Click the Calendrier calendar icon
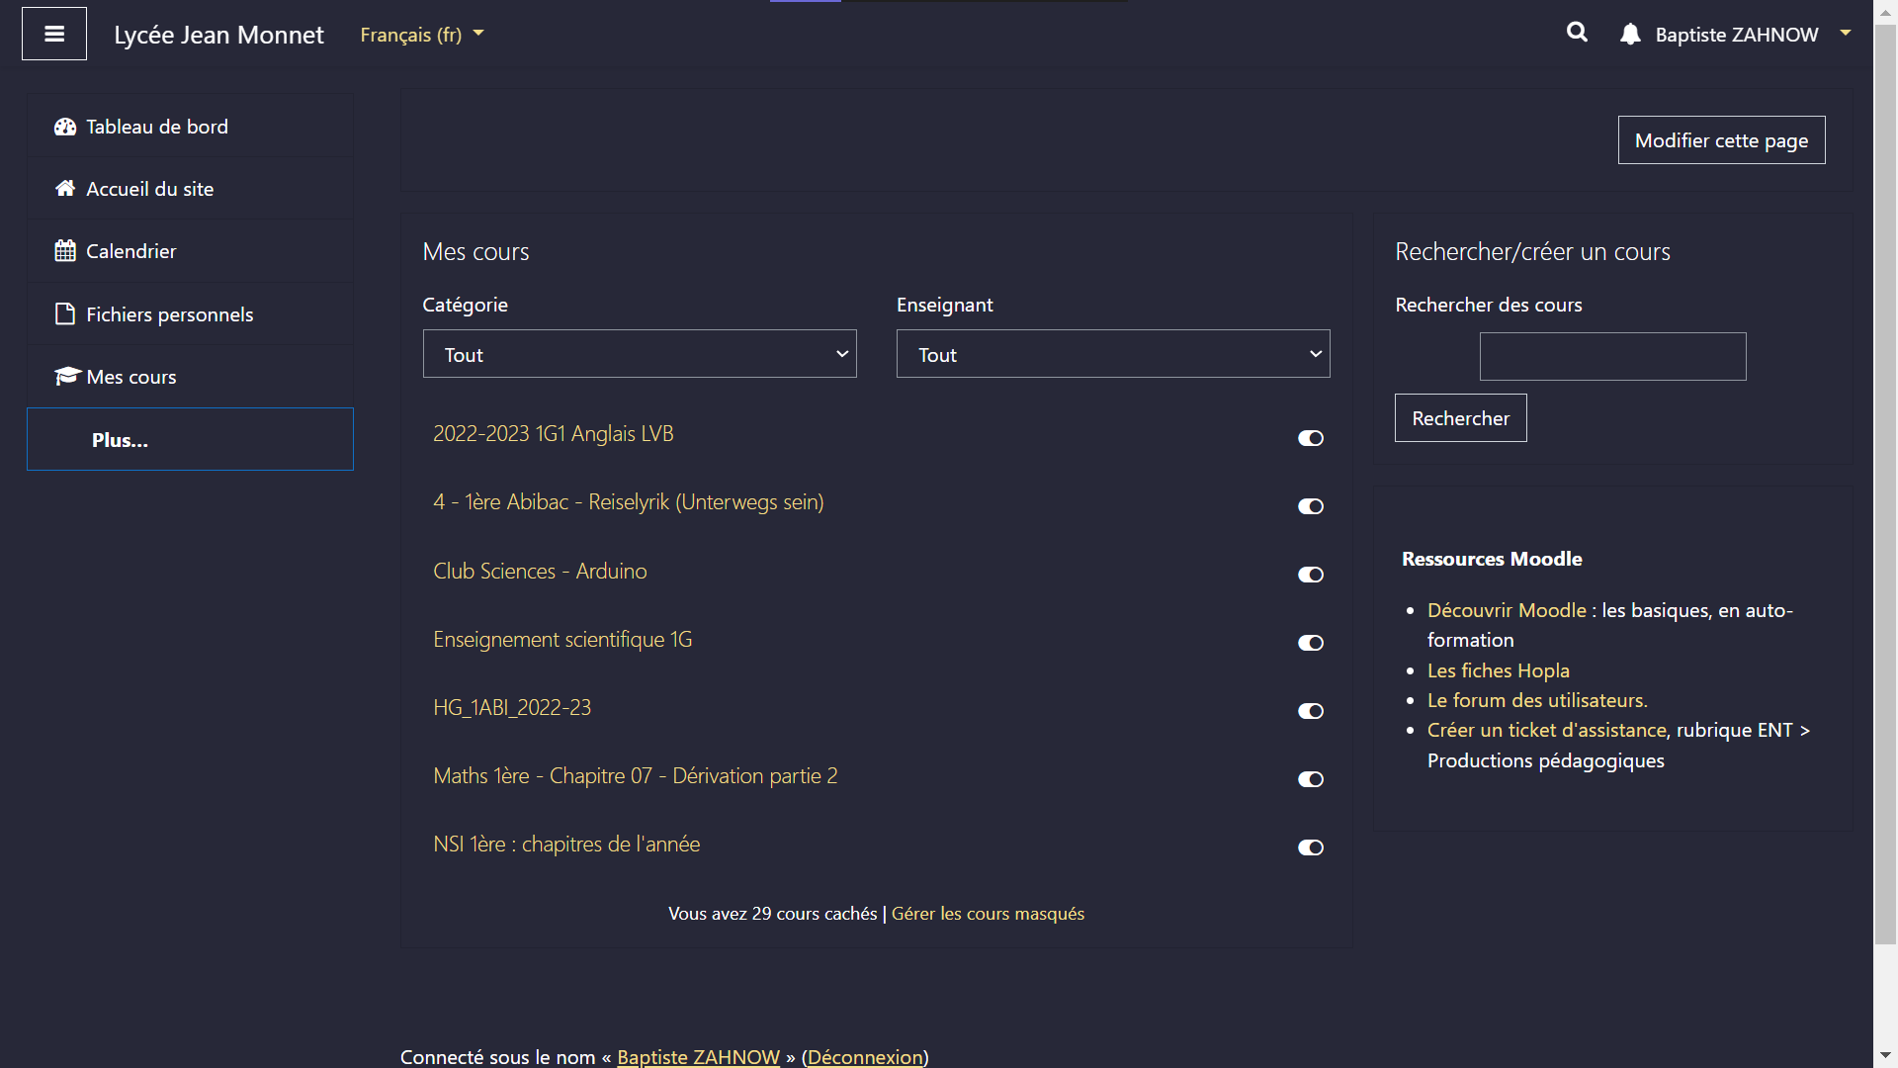Image resolution: width=1898 pixels, height=1068 pixels. pos(65,251)
